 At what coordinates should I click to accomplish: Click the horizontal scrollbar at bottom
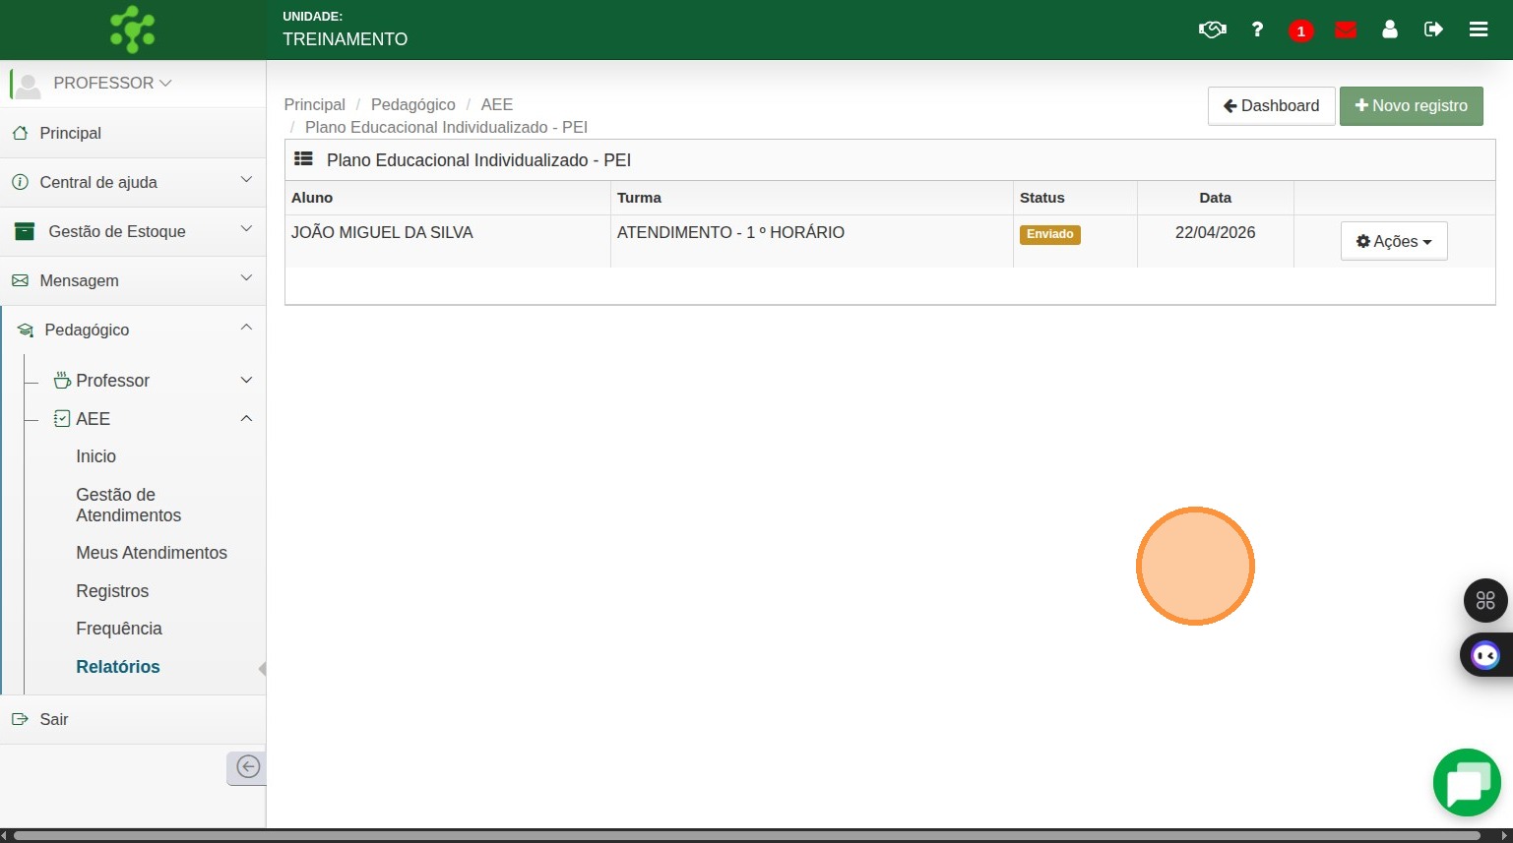click(x=746, y=835)
